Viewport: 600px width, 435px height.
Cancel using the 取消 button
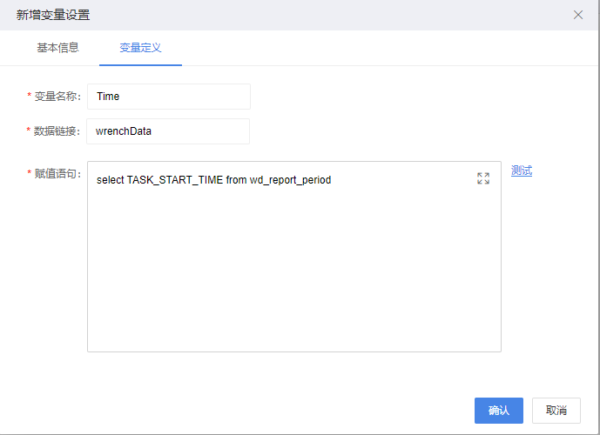click(556, 410)
